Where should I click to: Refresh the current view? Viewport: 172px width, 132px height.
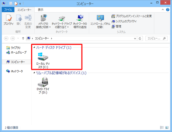pyautogui.click(x=140, y=38)
